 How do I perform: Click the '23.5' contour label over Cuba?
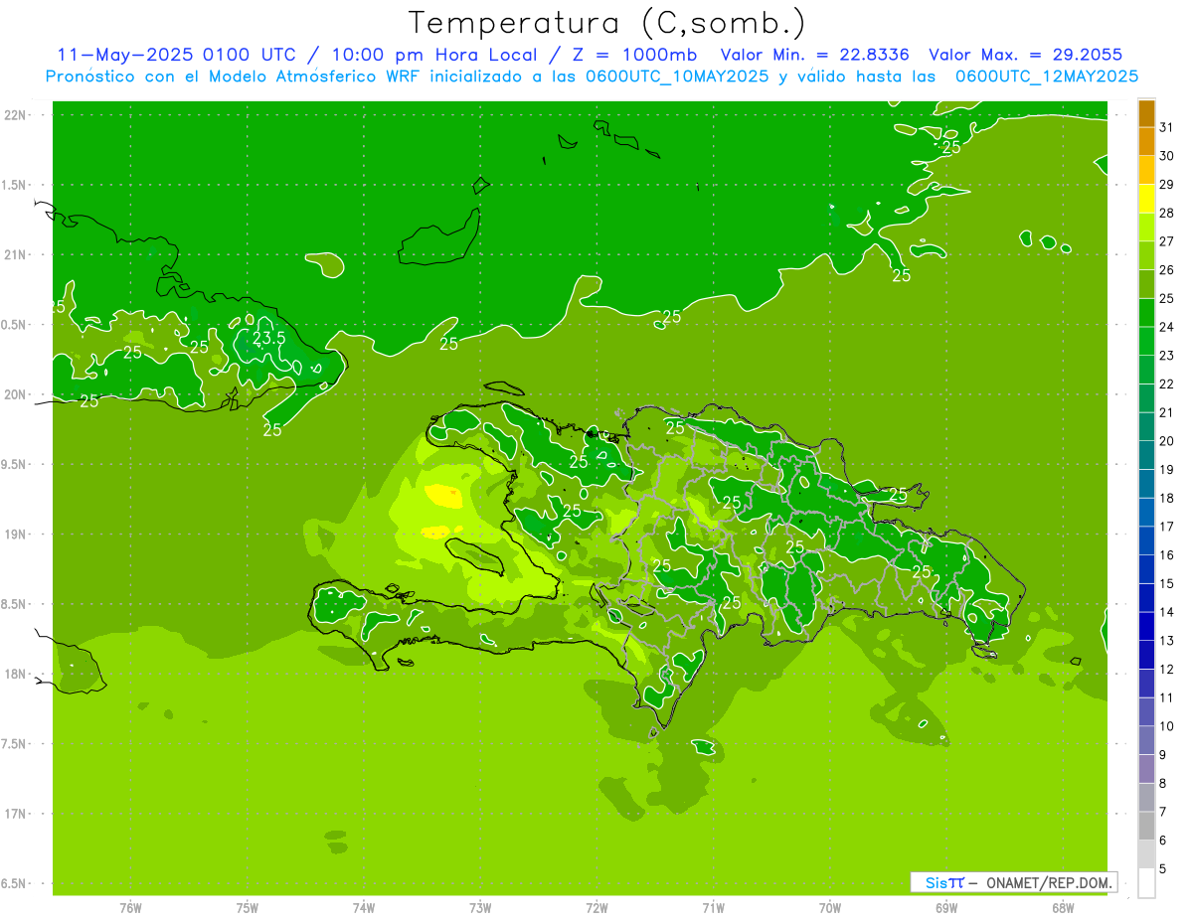coord(268,338)
